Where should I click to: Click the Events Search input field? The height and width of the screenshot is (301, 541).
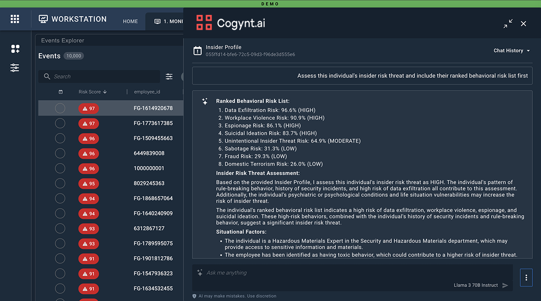tap(99, 77)
